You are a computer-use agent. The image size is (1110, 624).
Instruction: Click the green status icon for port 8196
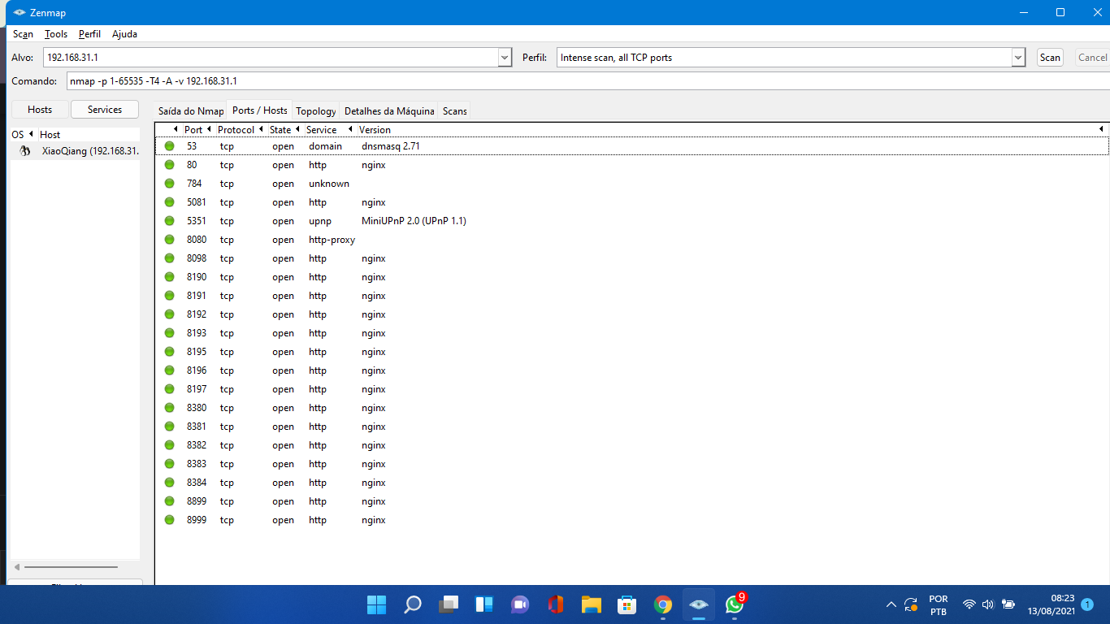pyautogui.click(x=169, y=370)
